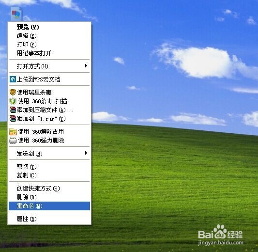Click the 360强力删除 shredder icon

point(13,141)
